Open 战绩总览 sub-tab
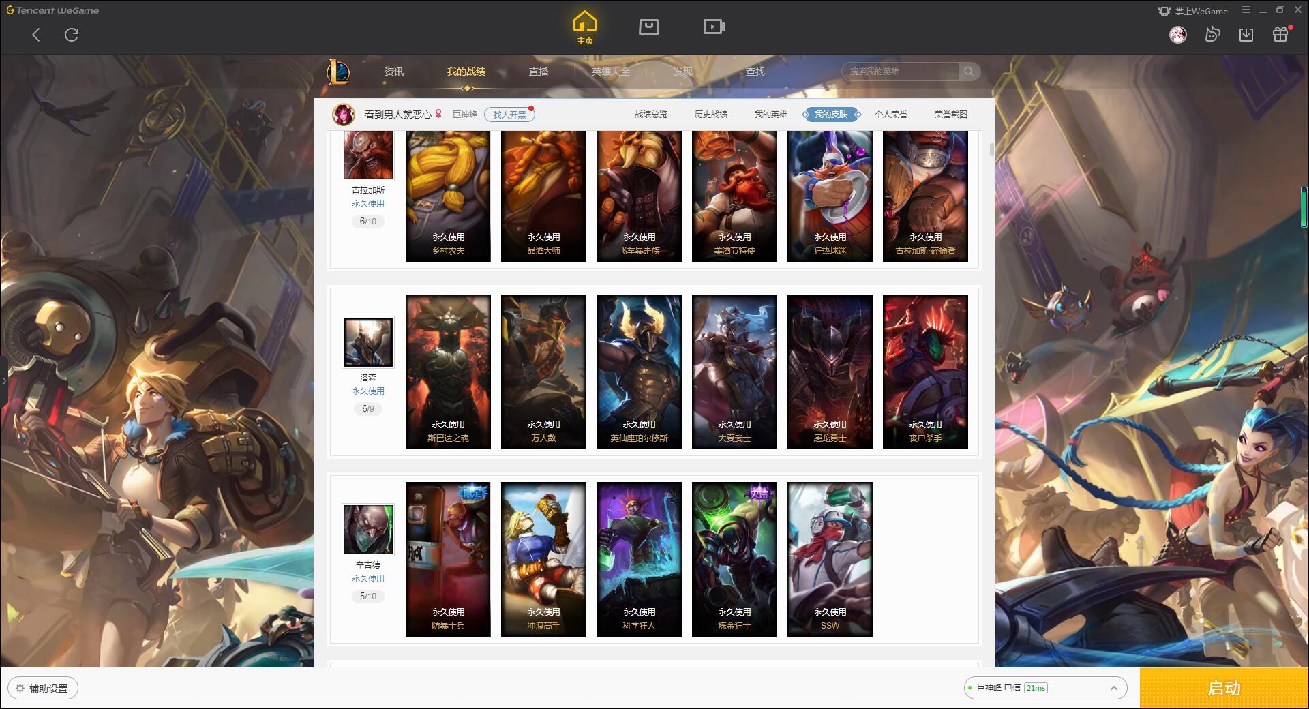The image size is (1309, 709). click(x=651, y=115)
